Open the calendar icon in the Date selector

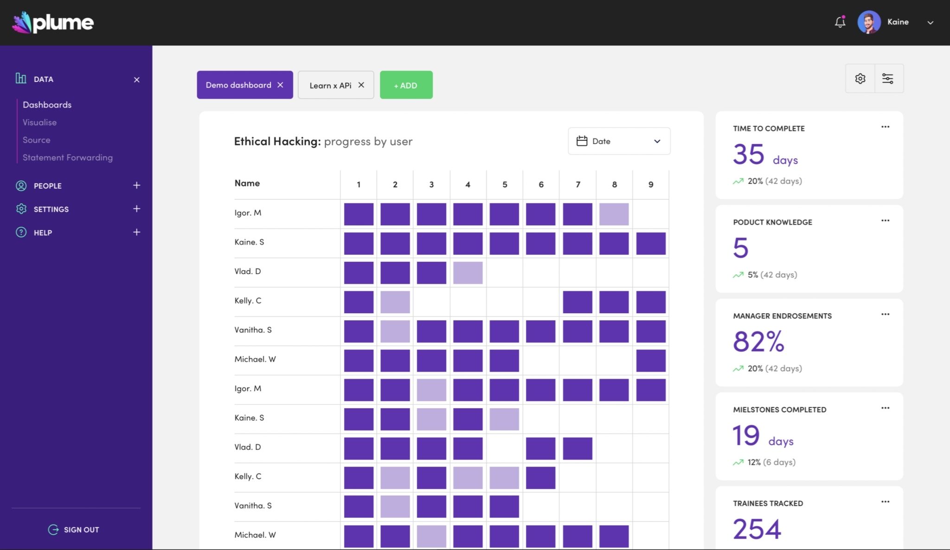click(583, 141)
